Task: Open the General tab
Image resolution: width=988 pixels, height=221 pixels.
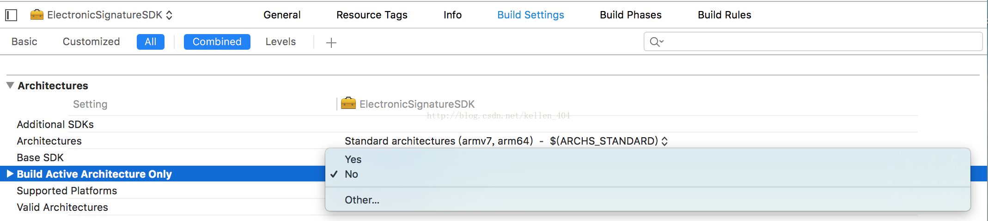Action: (282, 15)
